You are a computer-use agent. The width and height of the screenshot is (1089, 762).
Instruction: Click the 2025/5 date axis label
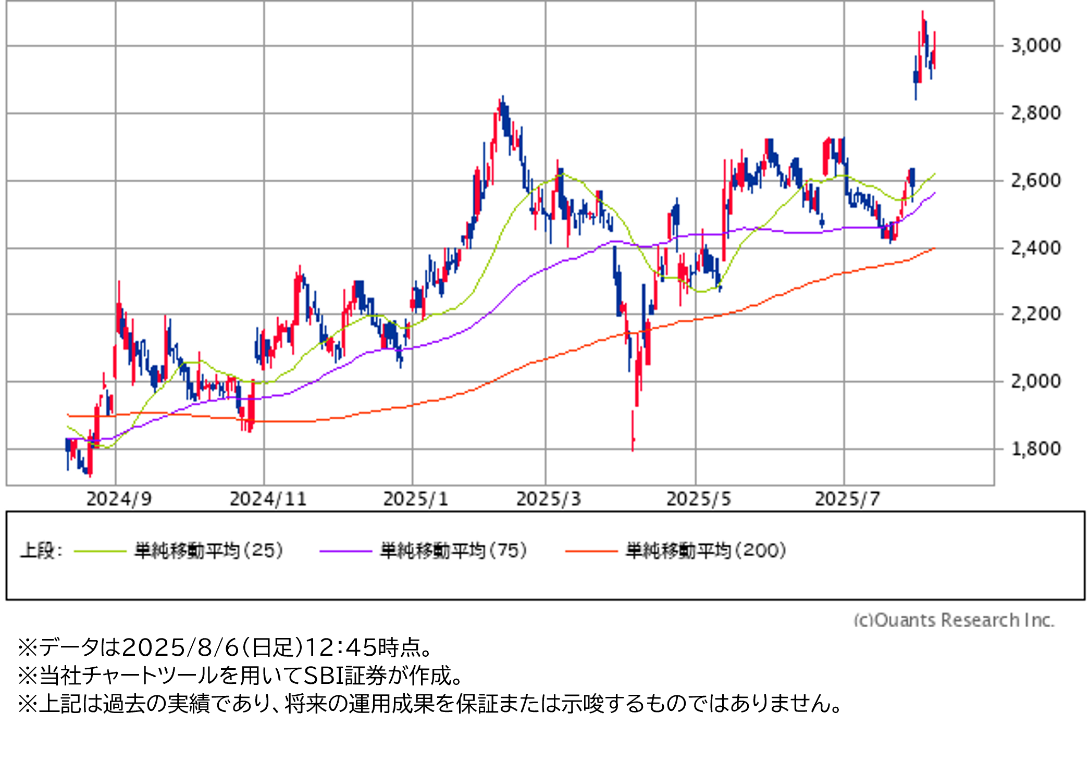(x=698, y=499)
